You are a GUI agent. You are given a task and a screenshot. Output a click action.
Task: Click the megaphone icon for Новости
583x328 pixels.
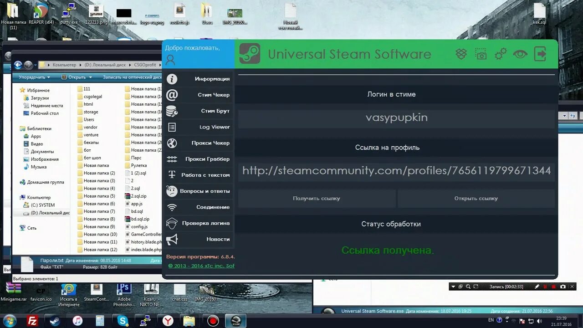tap(172, 239)
